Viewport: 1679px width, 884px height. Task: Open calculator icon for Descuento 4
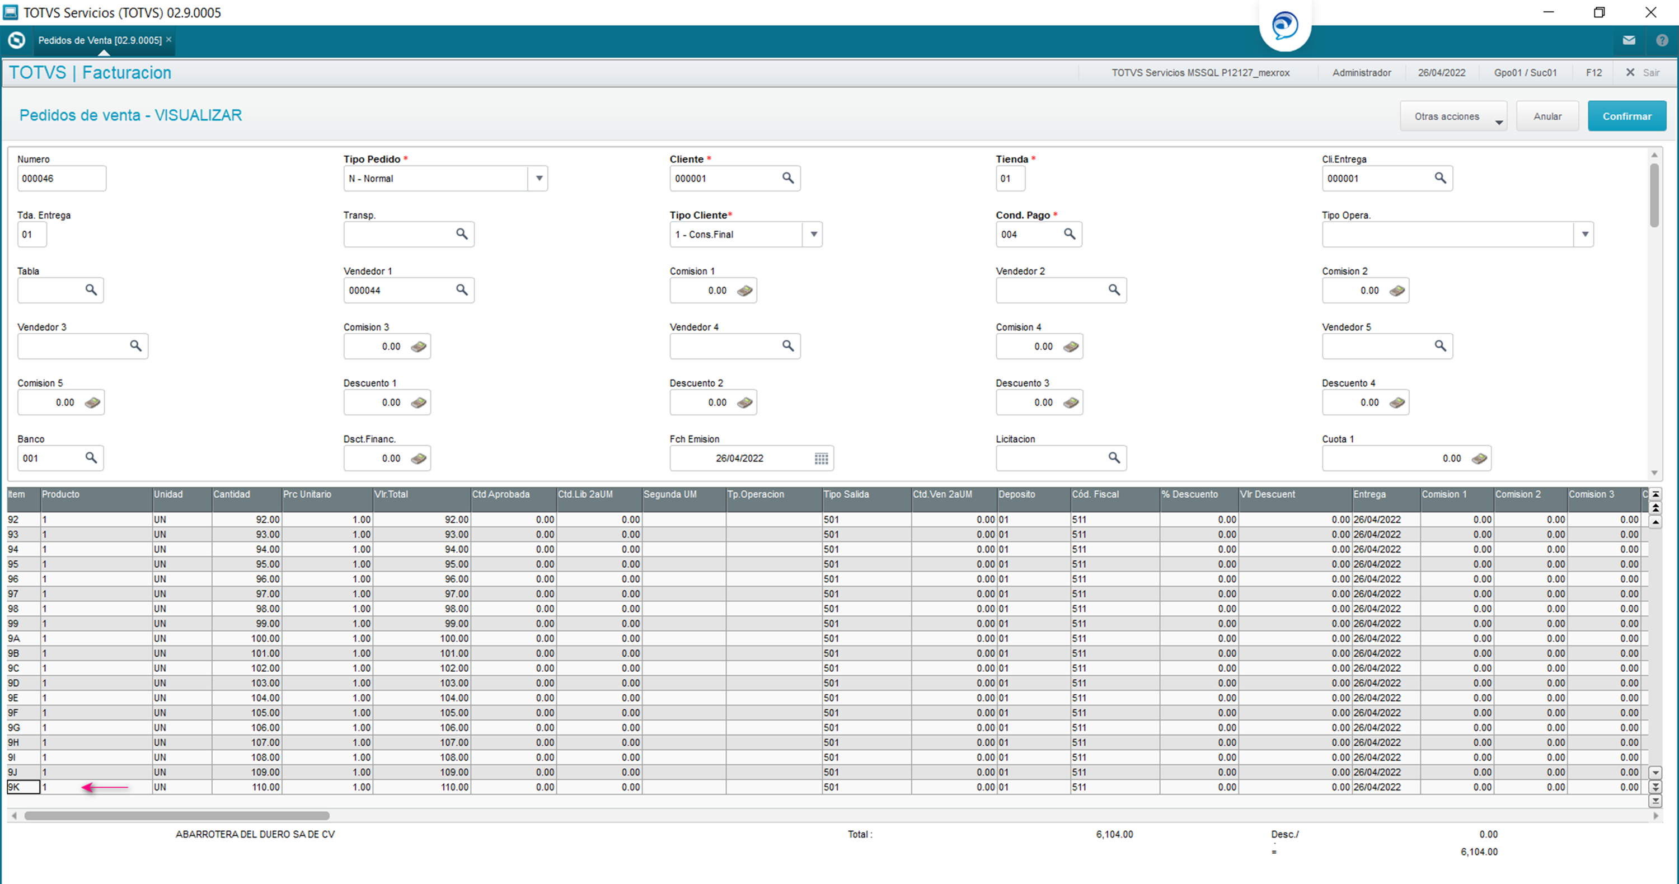pos(1397,403)
